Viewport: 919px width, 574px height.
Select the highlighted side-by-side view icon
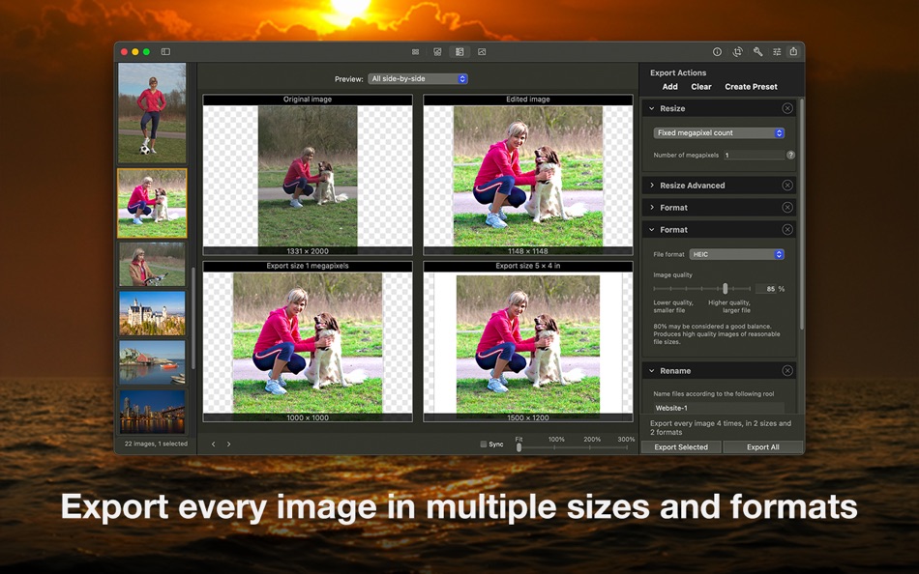click(459, 52)
